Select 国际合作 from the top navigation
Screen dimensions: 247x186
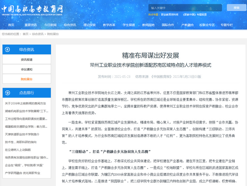click(168, 25)
